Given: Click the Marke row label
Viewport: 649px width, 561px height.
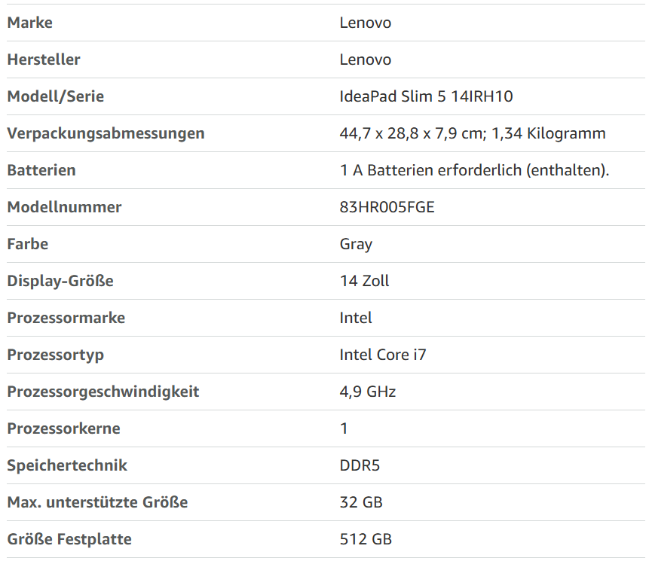Looking at the screenshot, I should (30, 23).
